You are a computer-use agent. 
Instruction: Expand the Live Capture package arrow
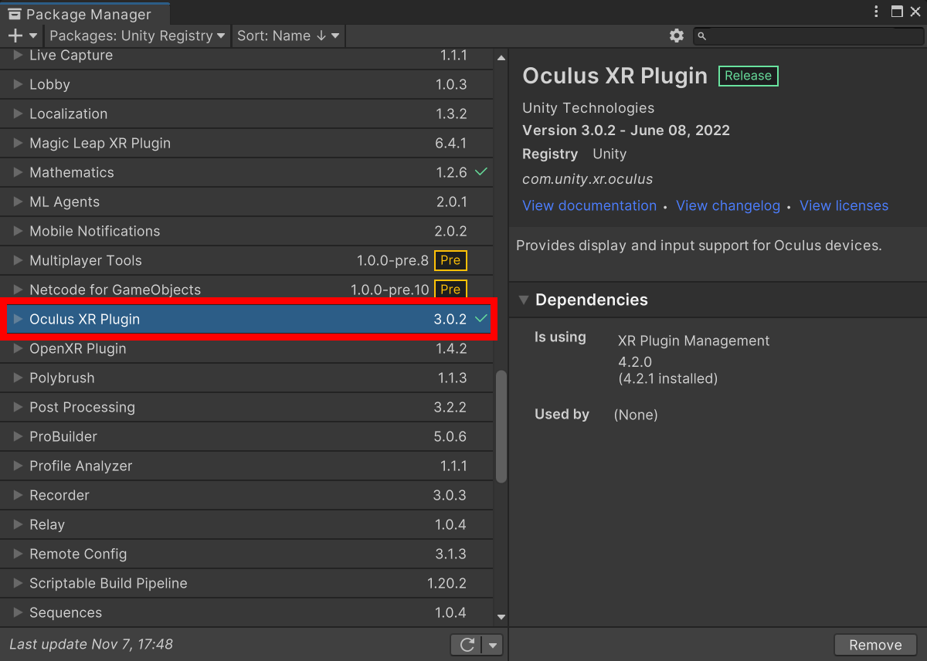coord(18,56)
